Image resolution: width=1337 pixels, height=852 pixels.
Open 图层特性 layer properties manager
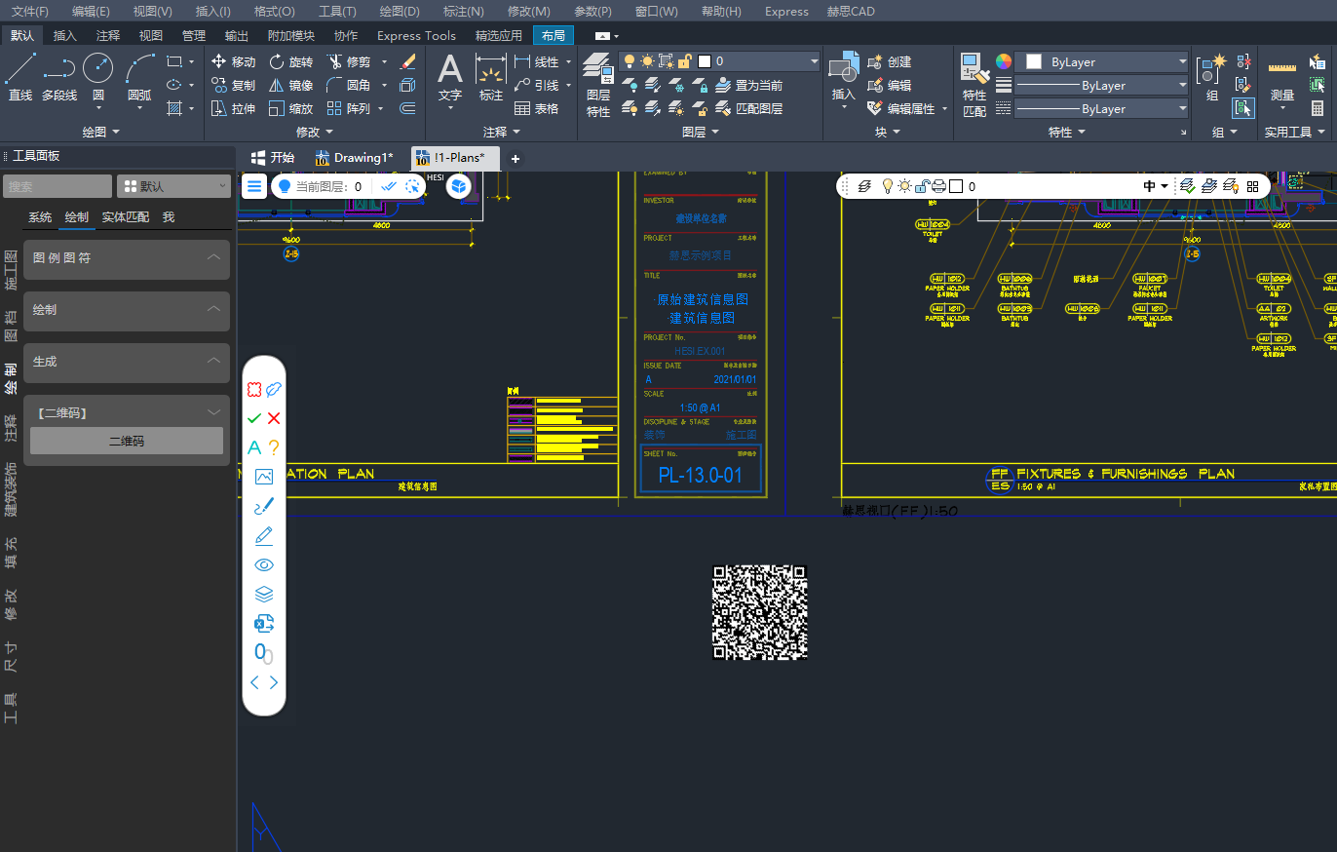[597, 85]
